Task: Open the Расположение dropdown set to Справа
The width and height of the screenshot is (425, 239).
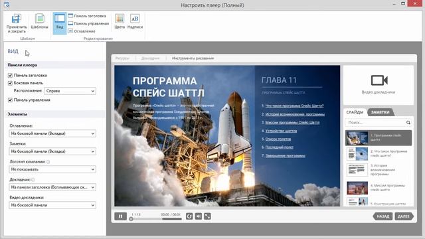Action: coord(70,91)
